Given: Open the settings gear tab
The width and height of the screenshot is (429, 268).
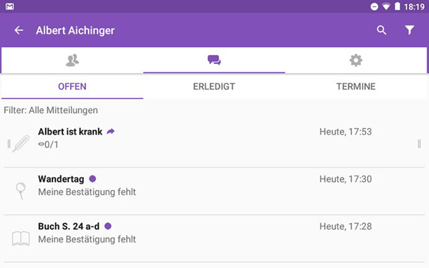Looking at the screenshot, I should point(356,60).
